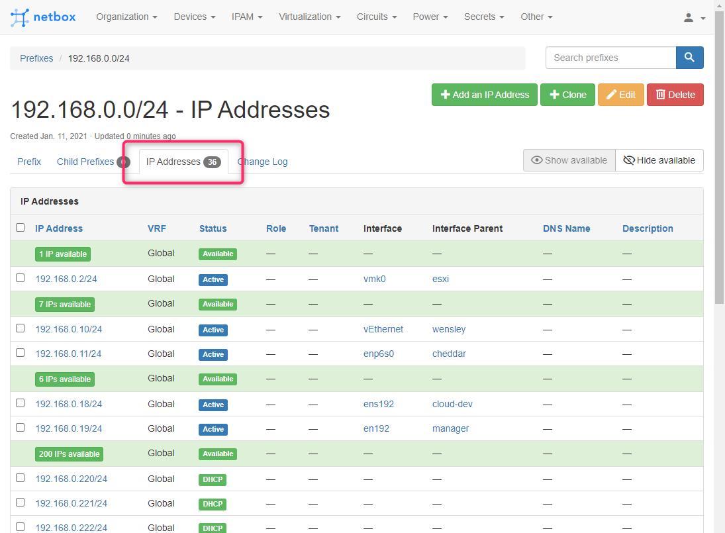Open the Devices dropdown menu
The image size is (725, 533).
pos(194,17)
